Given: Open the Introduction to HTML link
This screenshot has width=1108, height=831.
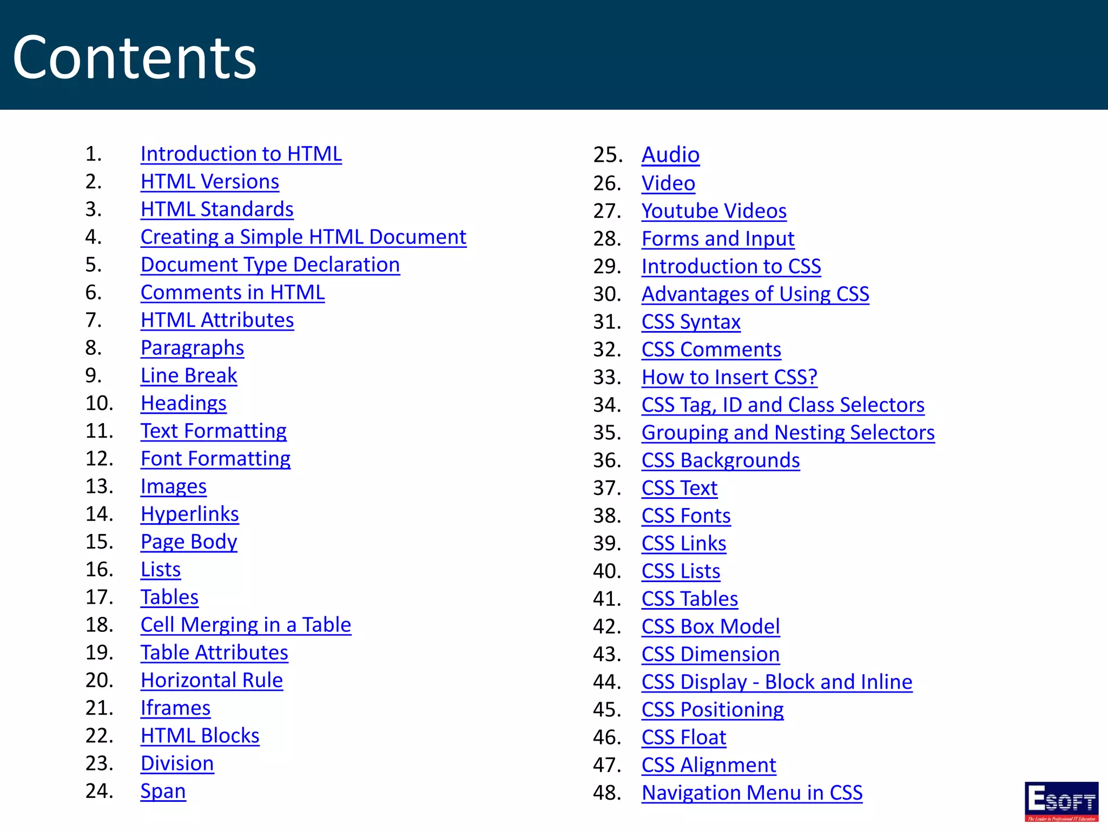Looking at the screenshot, I should [241, 154].
